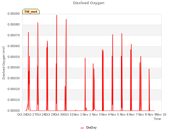
Task: Click the 0.00000 y-axis tick label
Action: click(x=14, y=111)
